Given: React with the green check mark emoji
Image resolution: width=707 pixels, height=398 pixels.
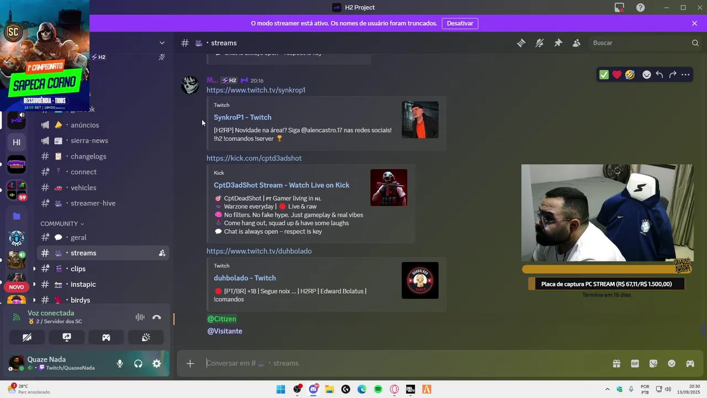Looking at the screenshot, I should [x=604, y=75].
